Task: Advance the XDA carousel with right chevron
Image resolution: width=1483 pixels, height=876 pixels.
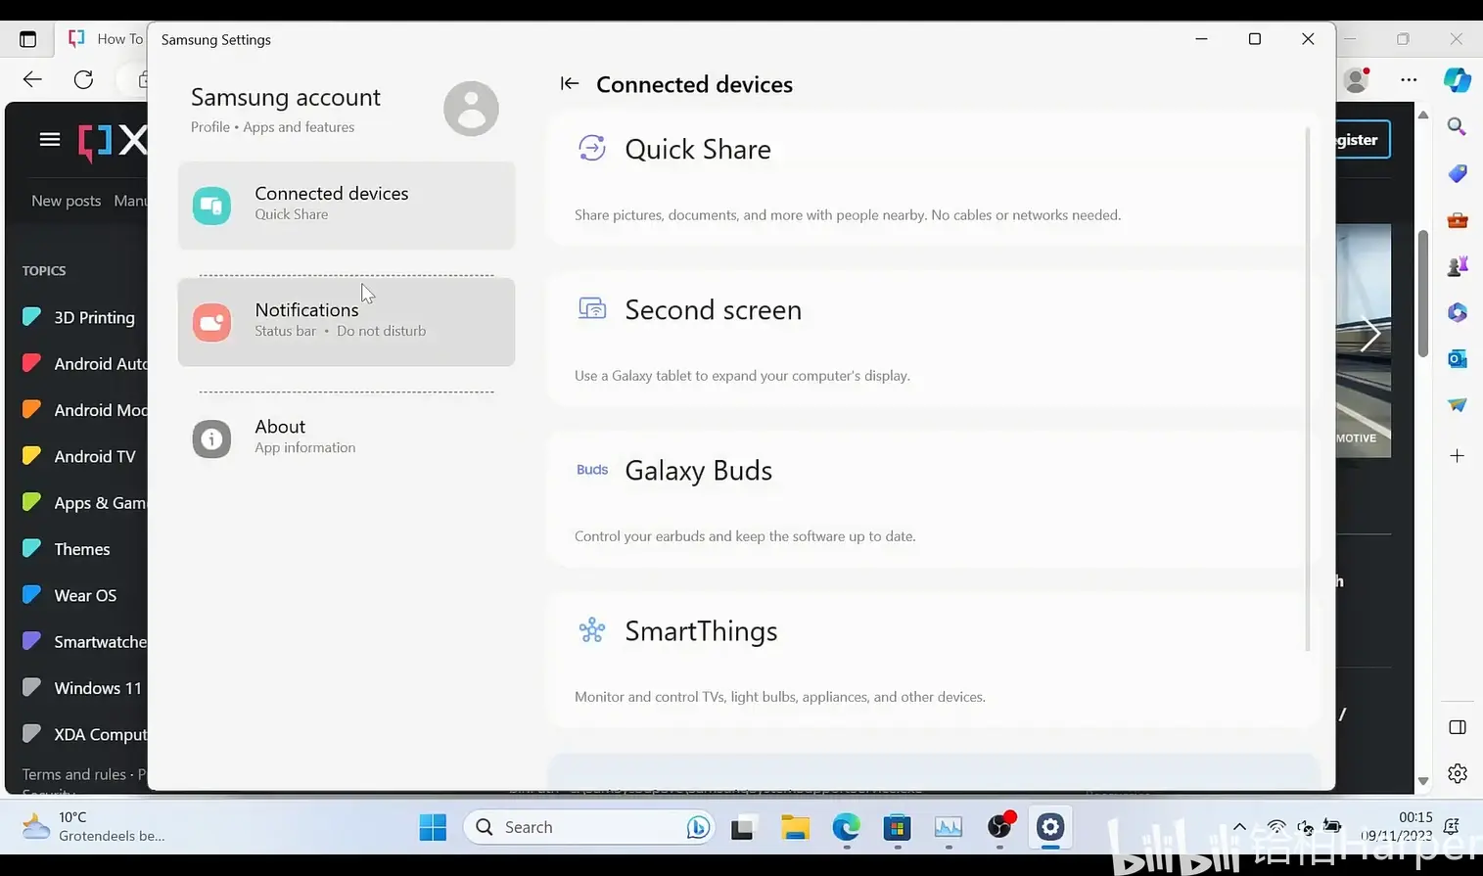Action: (x=1369, y=335)
